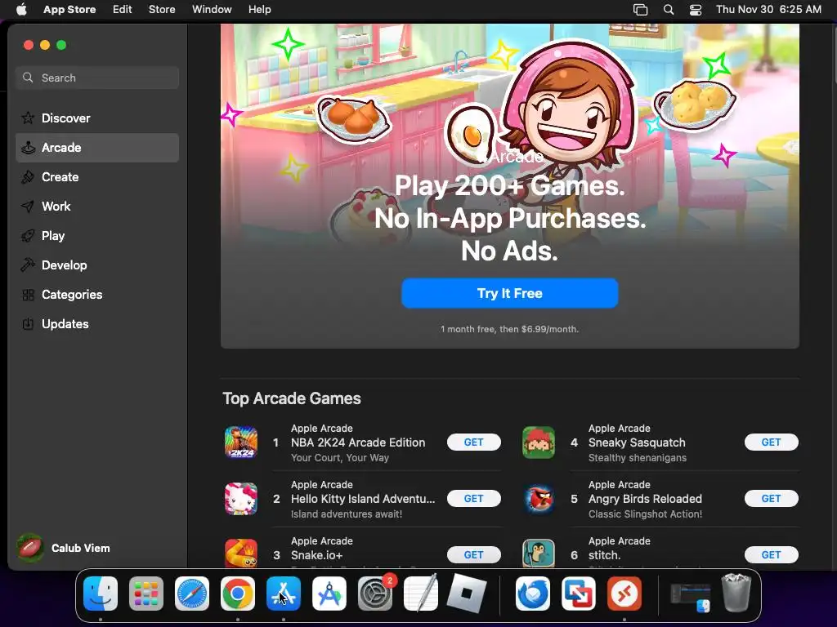Open Xcode from the Dock
Image resolution: width=837 pixels, height=627 pixels.
tap(329, 594)
